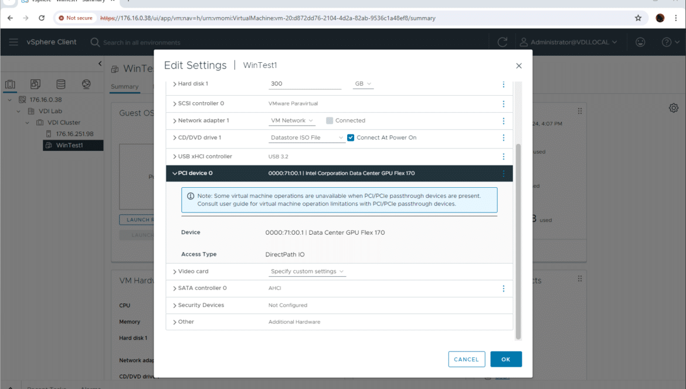Image resolution: width=686 pixels, height=389 pixels.
Task: Open the VM Network dropdown
Action: tap(292, 120)
